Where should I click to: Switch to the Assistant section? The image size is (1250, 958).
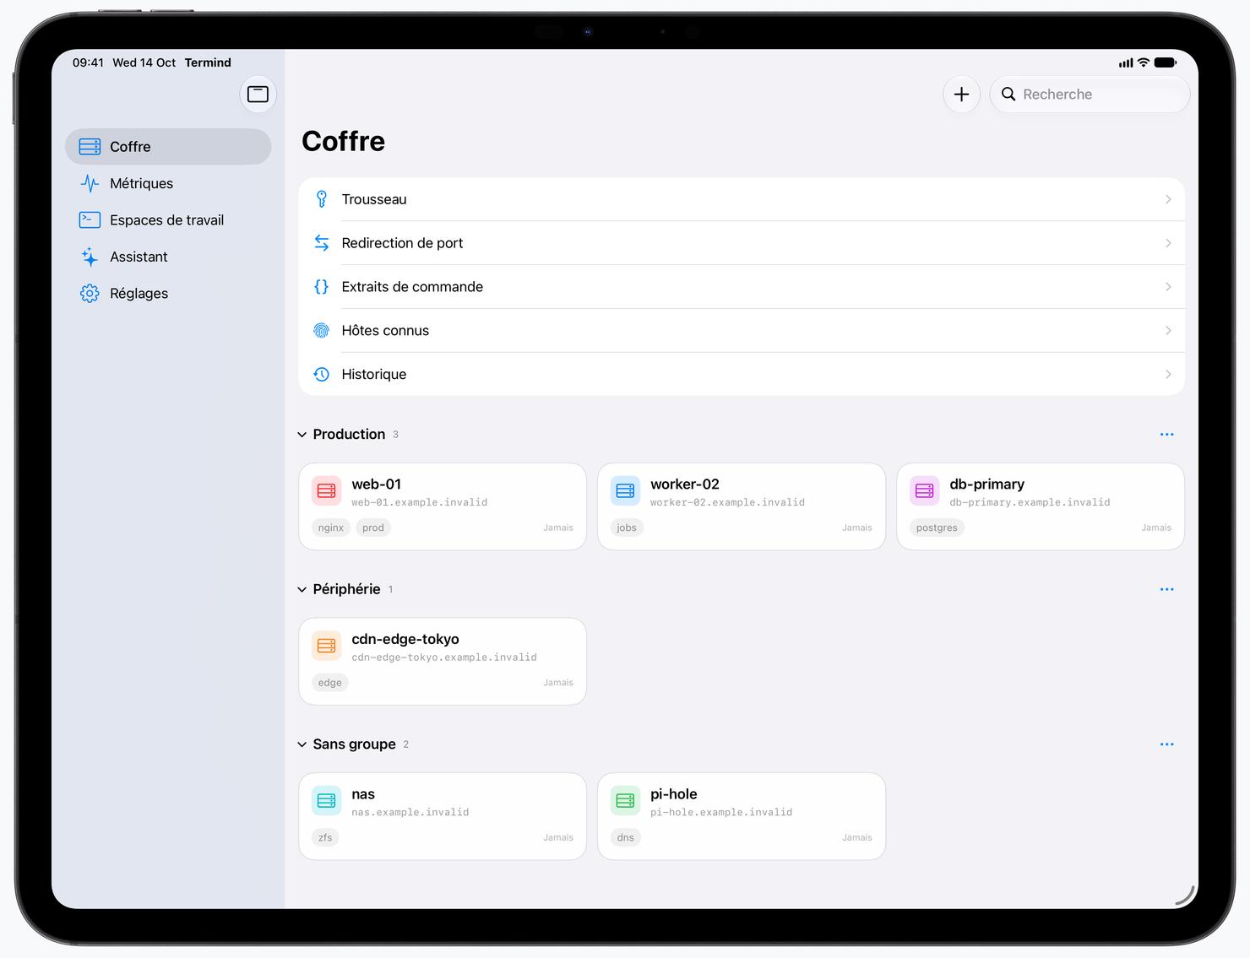(x=168, y=257)
